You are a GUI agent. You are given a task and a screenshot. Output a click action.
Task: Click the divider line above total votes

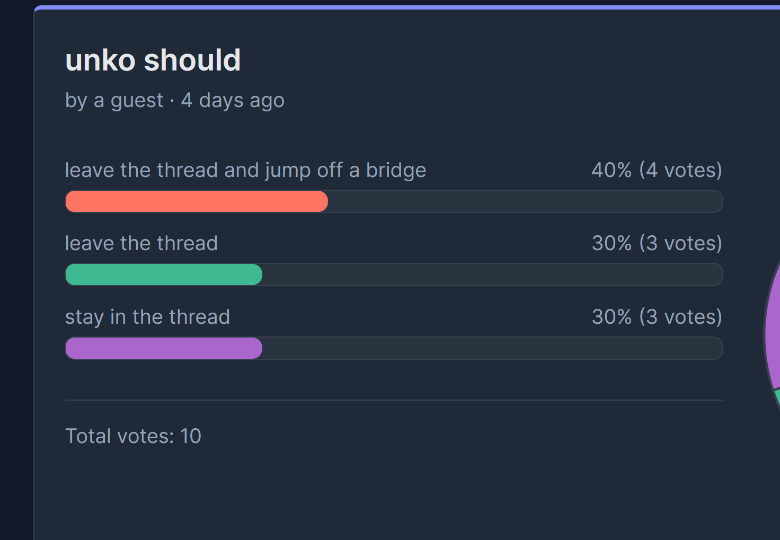pos(394,400)
